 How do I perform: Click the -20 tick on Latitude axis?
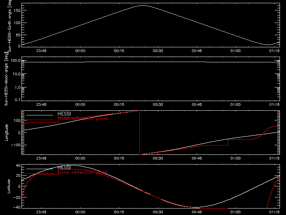click(x=16, y=197)
